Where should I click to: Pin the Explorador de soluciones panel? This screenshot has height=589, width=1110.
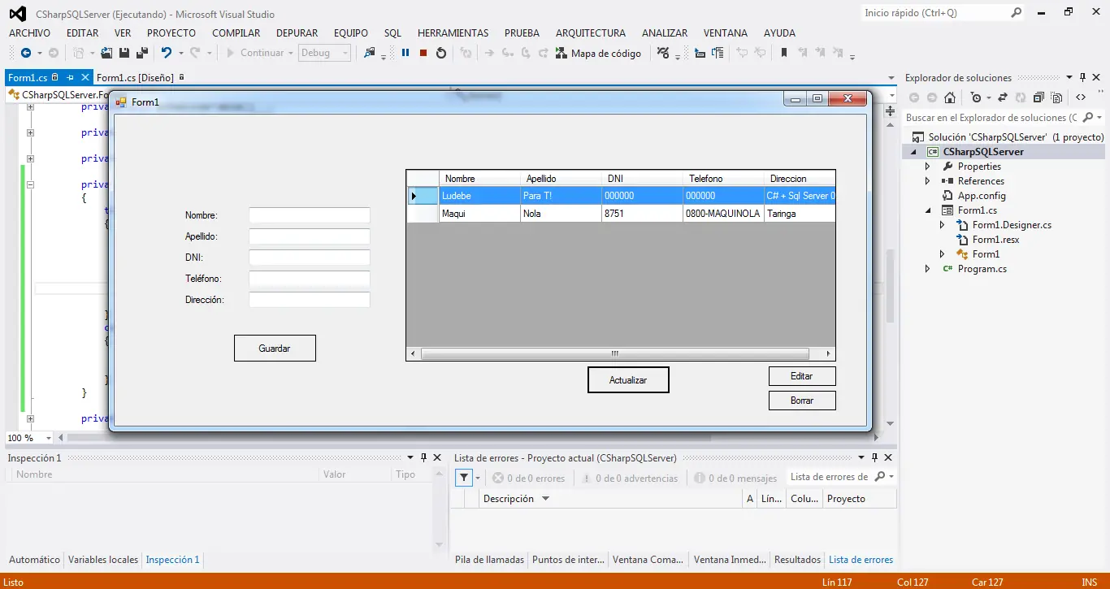[x=1082, y=78]
